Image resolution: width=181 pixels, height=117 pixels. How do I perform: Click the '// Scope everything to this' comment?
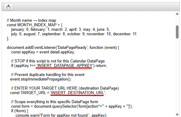(x=55, y=102)
